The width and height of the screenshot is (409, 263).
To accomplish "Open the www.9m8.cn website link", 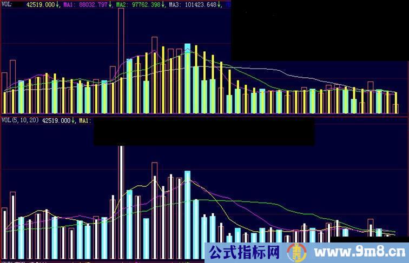I will tap(357, 252).
